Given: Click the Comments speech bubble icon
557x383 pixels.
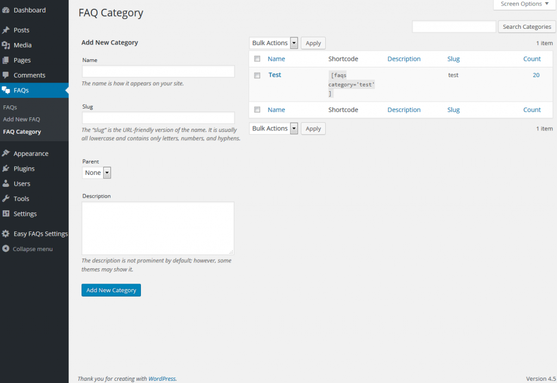Looking at the screenshot, I should (6, 76).
